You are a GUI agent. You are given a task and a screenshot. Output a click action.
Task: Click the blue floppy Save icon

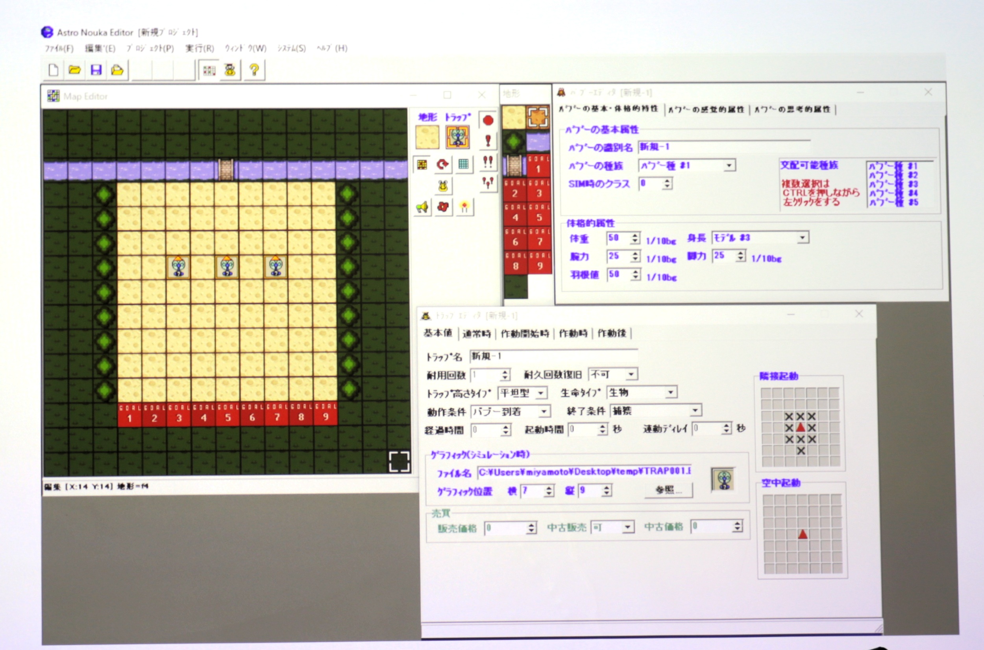pos(96,70)
